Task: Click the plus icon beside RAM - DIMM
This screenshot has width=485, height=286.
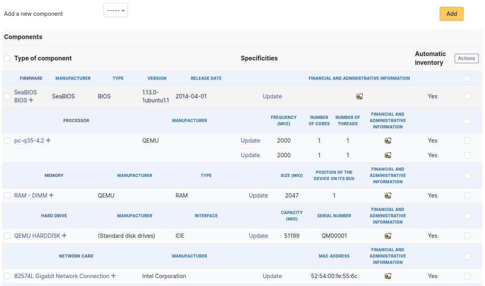Action: (x=51, y=195)
